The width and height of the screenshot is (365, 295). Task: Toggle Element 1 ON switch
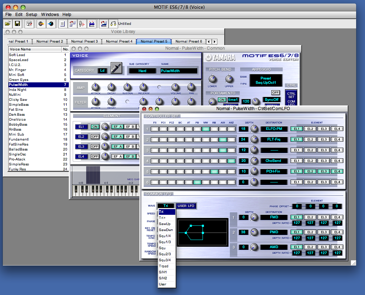[95, 127]
